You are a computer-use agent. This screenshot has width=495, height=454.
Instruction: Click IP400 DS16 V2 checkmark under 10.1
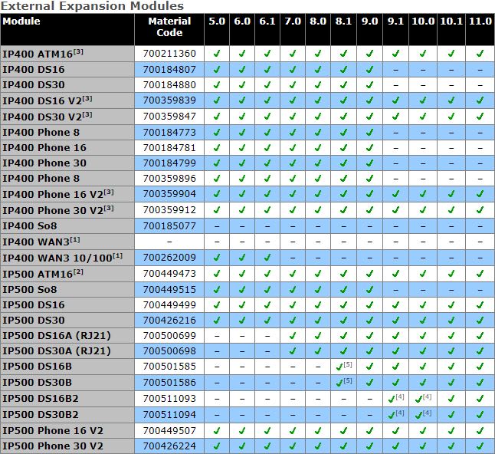pos(451,100)
